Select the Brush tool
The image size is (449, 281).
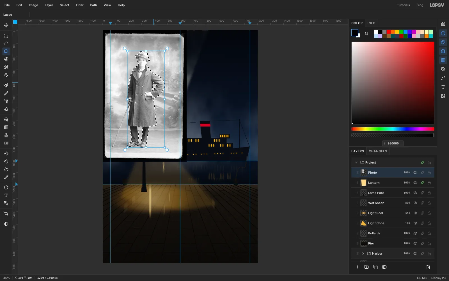click(x=6, y=85)
